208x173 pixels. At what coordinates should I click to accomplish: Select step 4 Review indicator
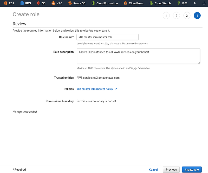(197, 16)
